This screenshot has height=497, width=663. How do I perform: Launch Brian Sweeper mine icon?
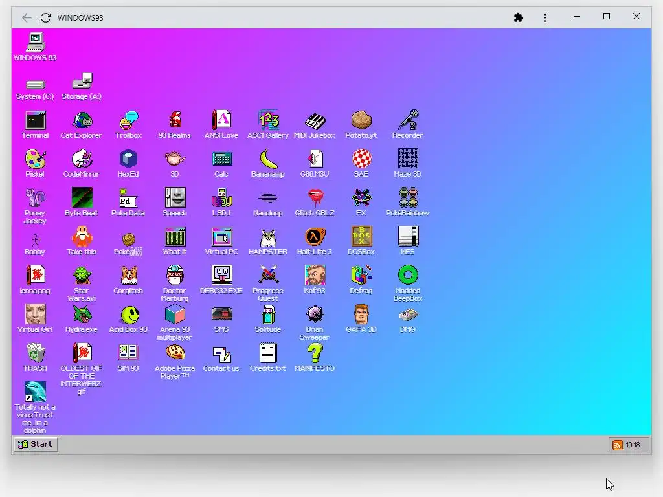[x=315, y=315]
